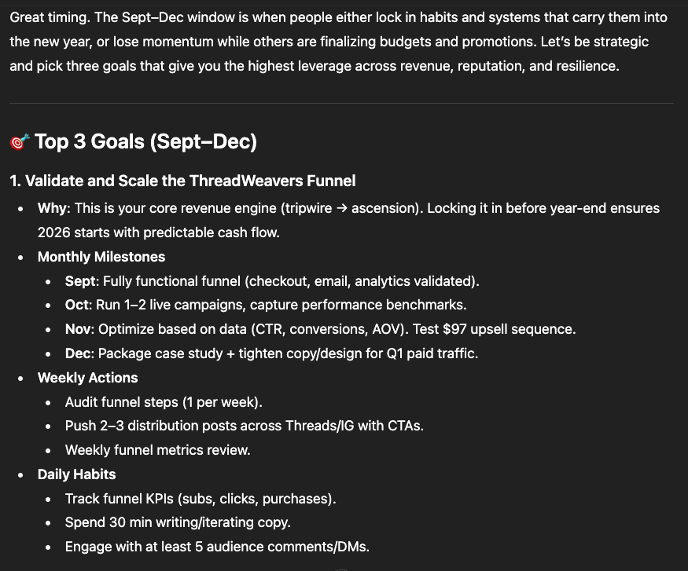Click the Weekly Actions bullet
The width and height of the screenshot is (688, 571).
pyautogui.click(x=88, y=378)
